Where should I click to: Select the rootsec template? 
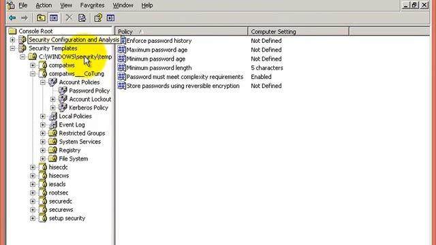(59, 193)
